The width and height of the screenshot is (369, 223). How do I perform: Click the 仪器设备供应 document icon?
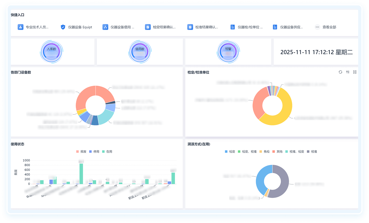click(275, 27)
